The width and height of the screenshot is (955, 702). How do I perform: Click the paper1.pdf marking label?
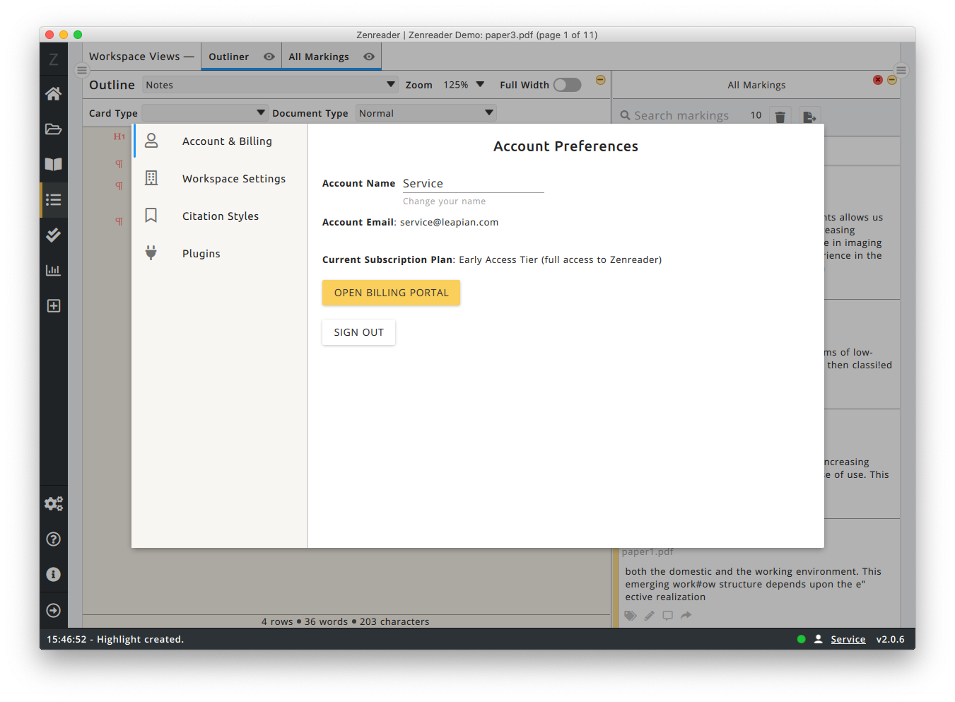pos(648,551)
